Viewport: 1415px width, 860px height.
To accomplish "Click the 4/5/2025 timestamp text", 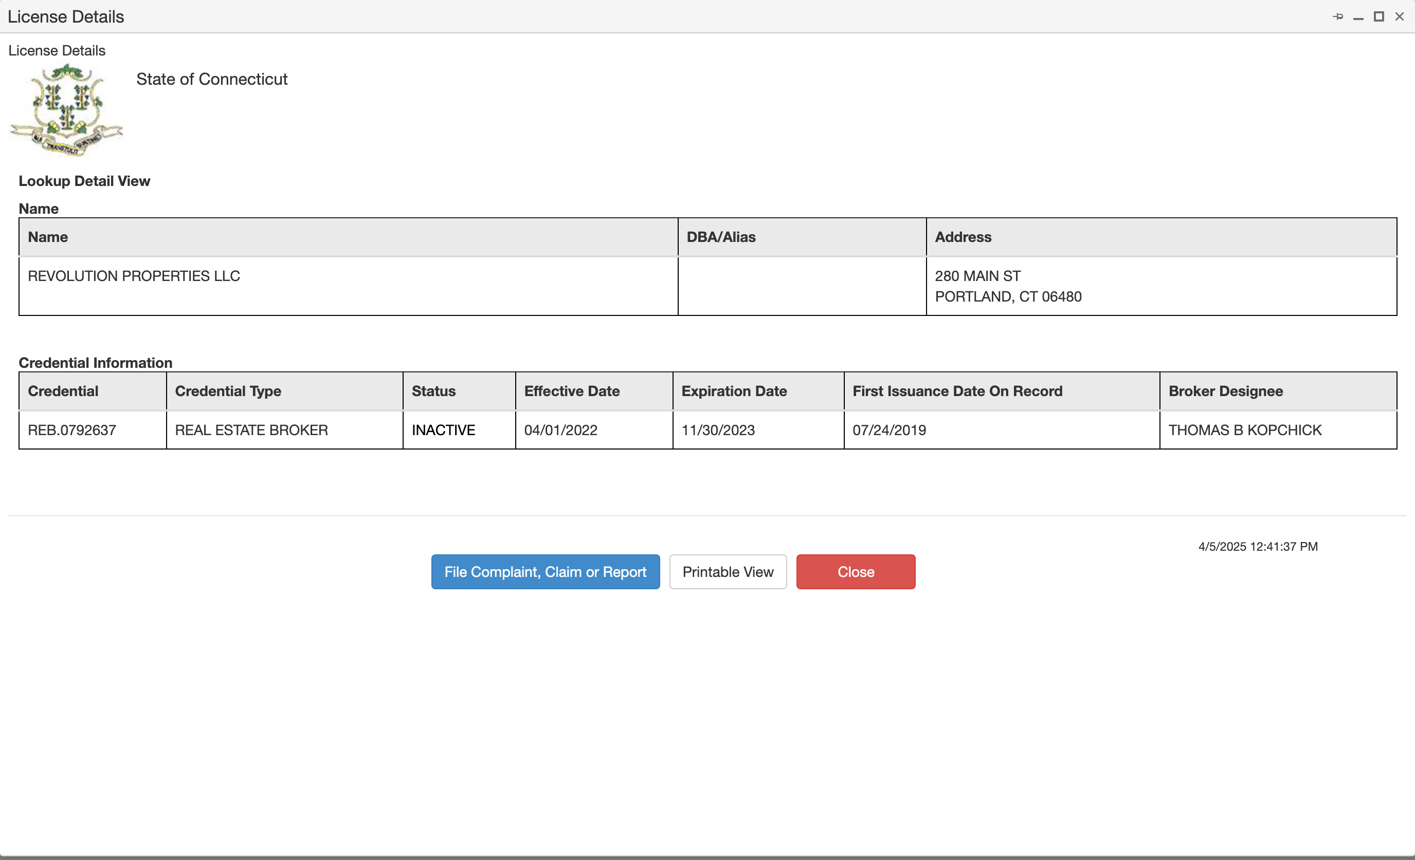I will [x=1258, y=546].
